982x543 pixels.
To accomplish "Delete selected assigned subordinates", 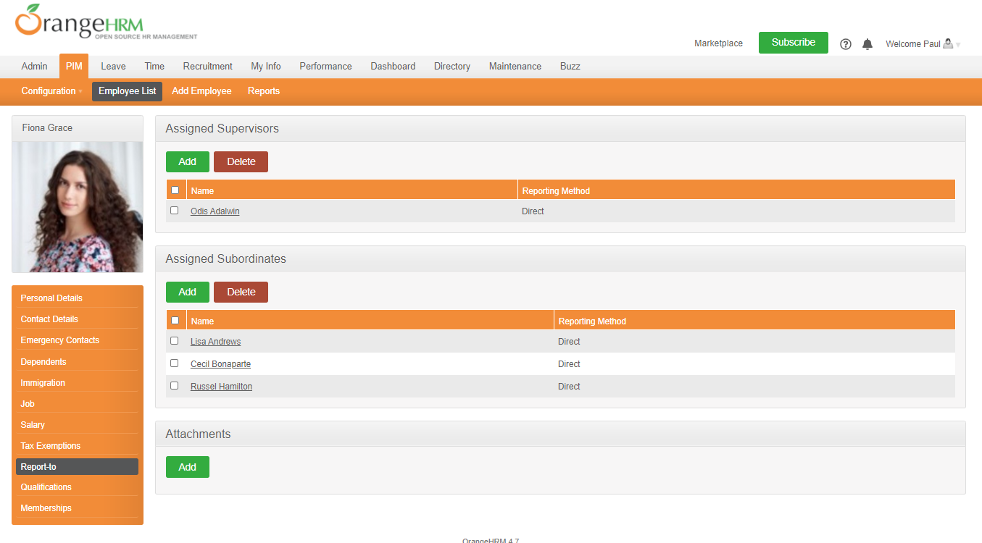I will pyautogui.click(x=241, y=292).
